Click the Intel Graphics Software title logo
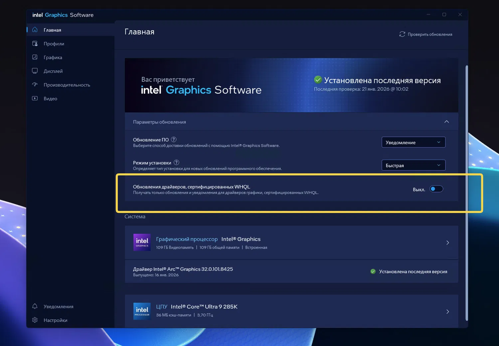Image resolution: width=499 pixels, height=346 pixels. (63, 15)
